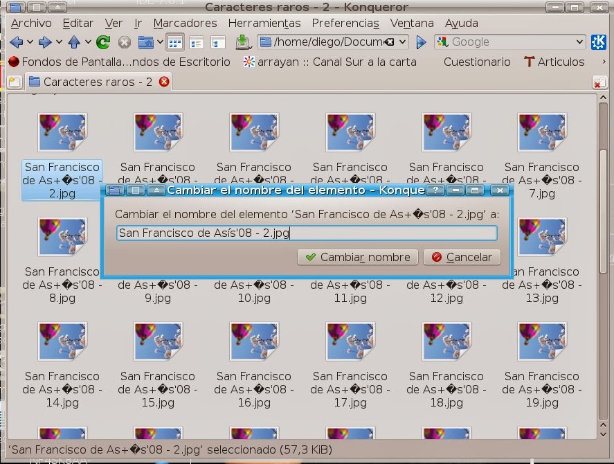Image resolution: width=614 pixels, height=464 pixels.
Task: Switch to details list view mode
Action: (x=196, y=42)
